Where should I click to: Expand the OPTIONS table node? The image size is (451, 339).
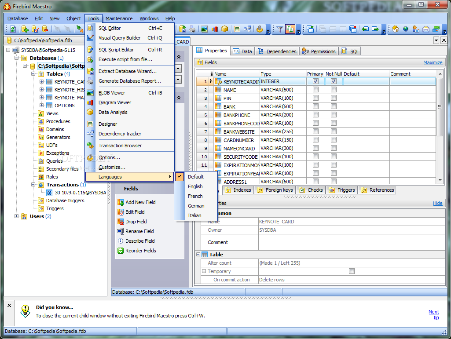coord(42,105)
